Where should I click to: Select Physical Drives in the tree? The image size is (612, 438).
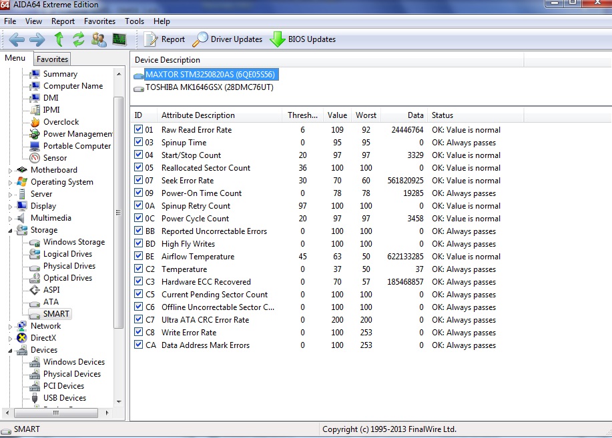[x=63, y=266]
